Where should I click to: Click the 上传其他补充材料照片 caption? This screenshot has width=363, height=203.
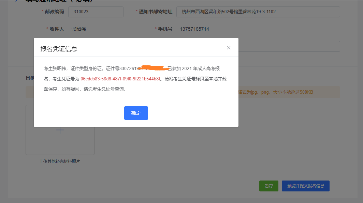click(x=60, y=161)
